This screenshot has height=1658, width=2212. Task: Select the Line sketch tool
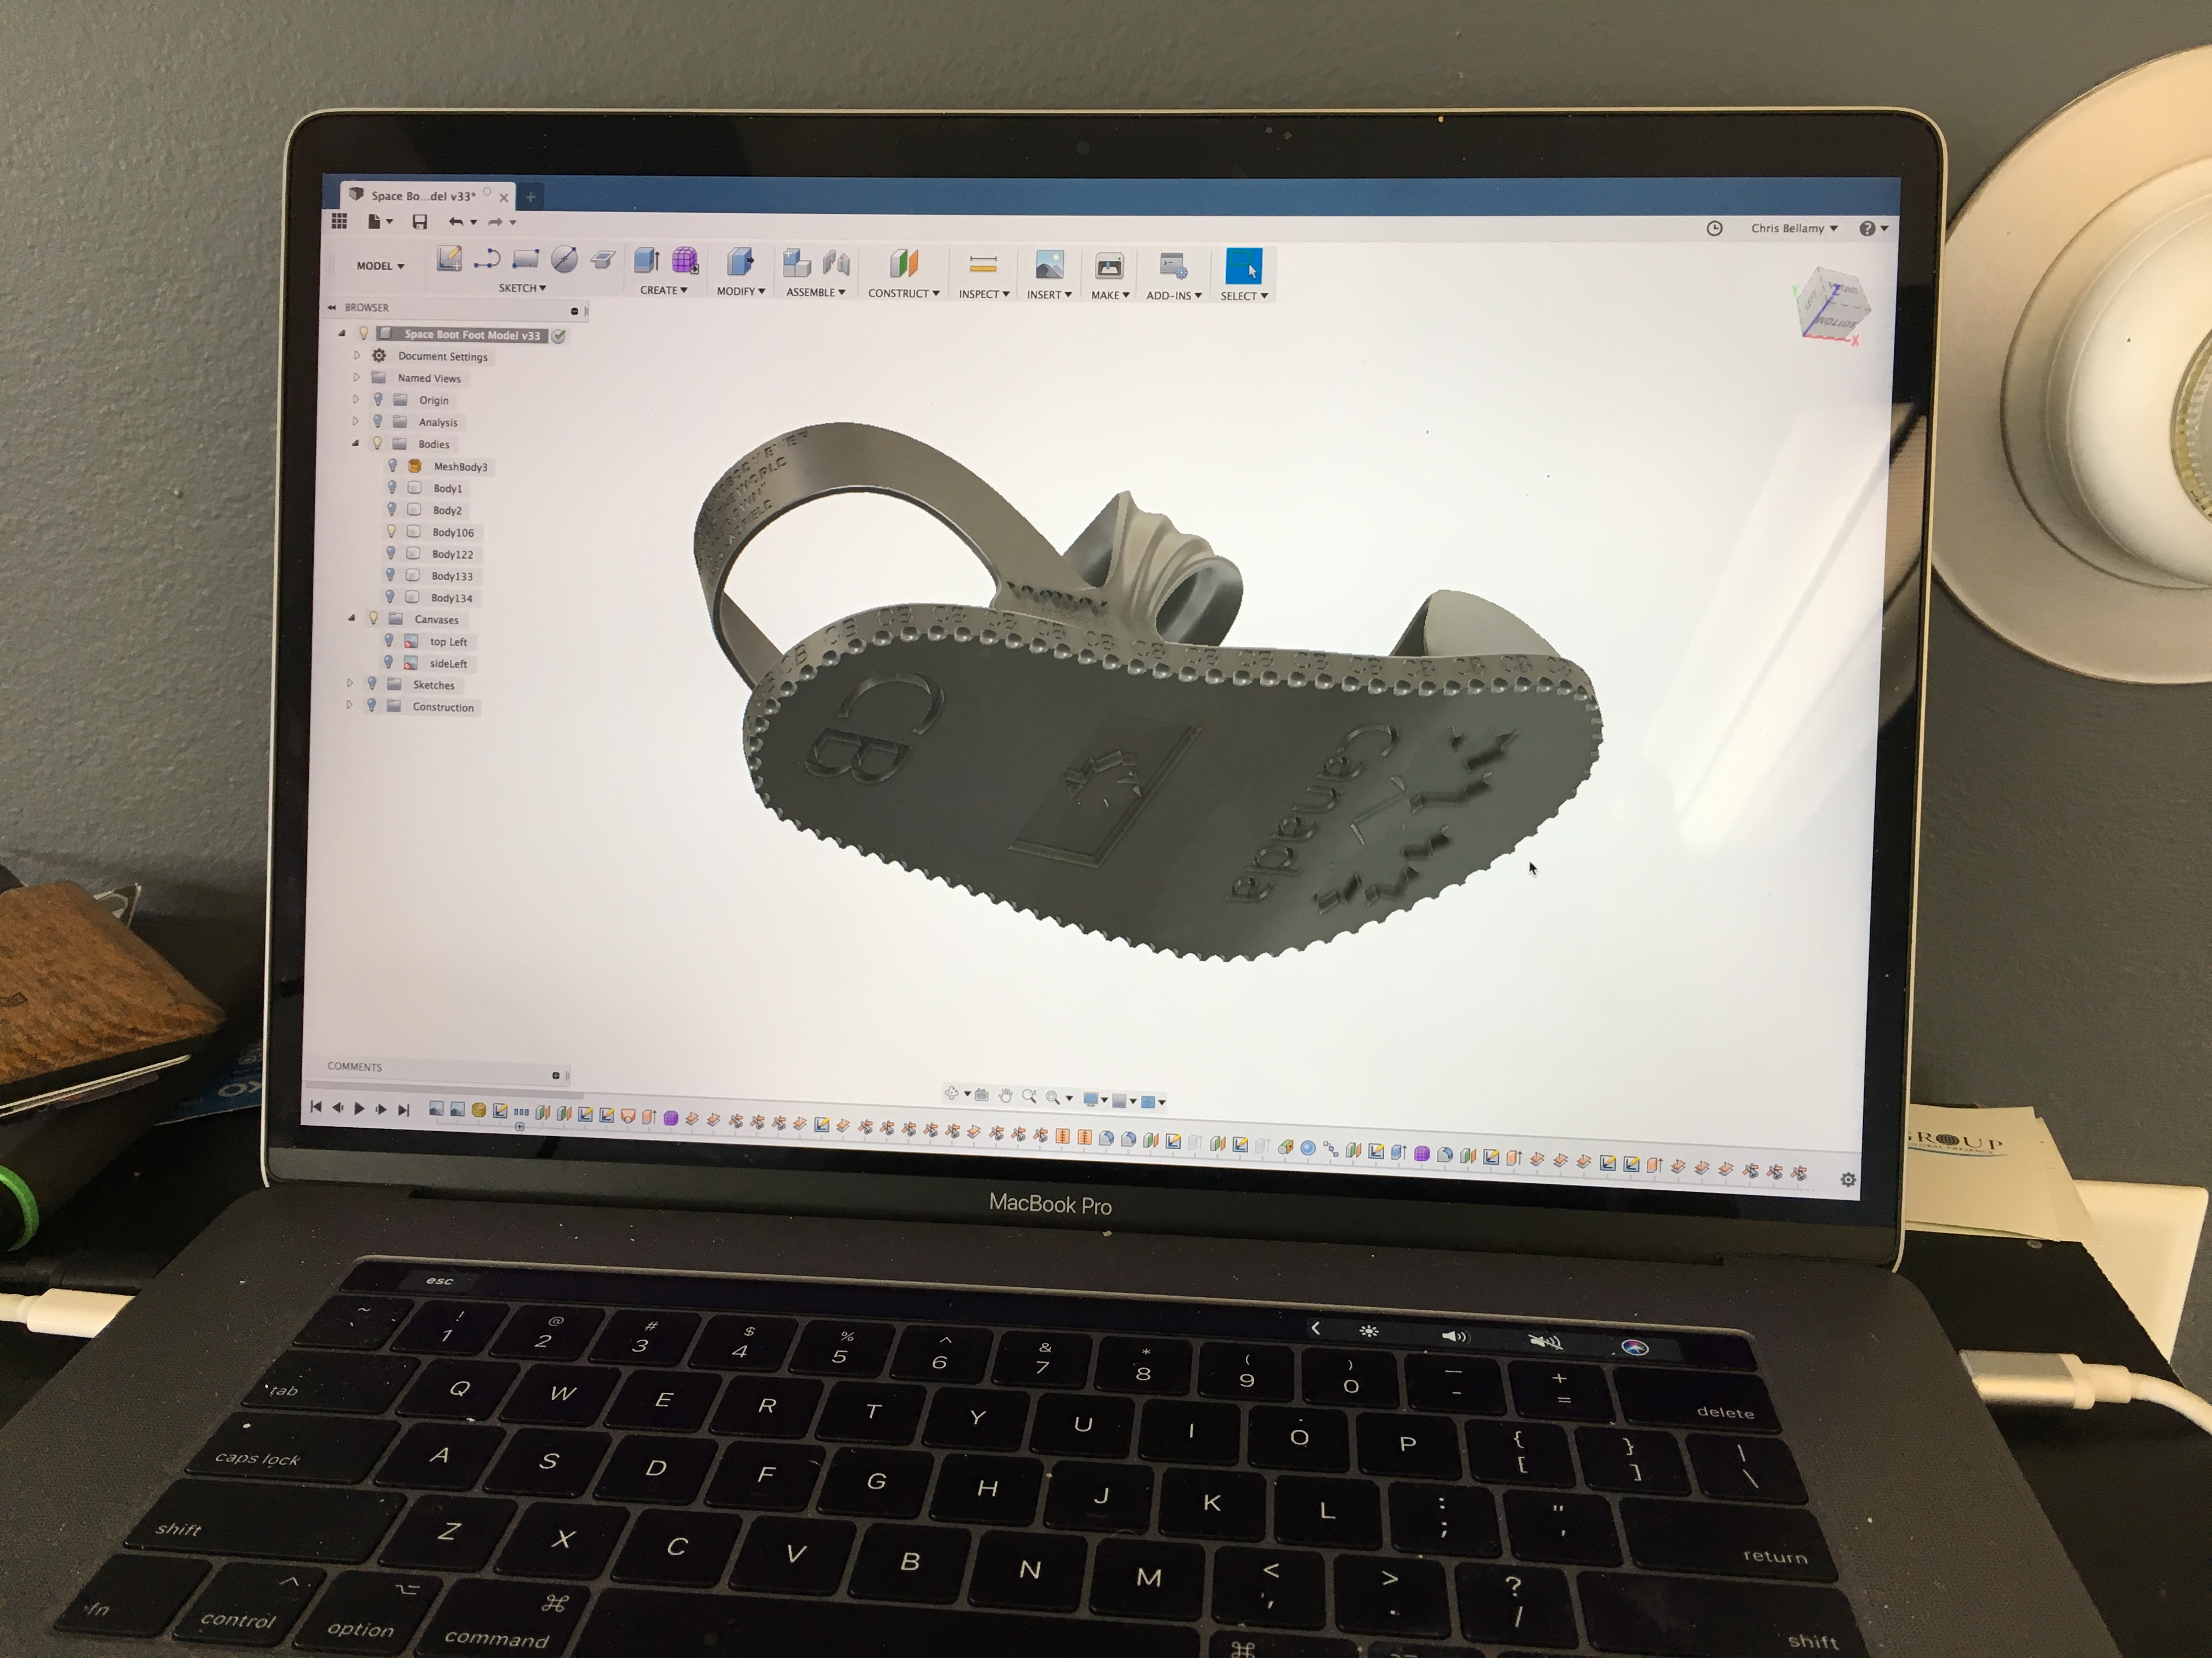(487, 260)
